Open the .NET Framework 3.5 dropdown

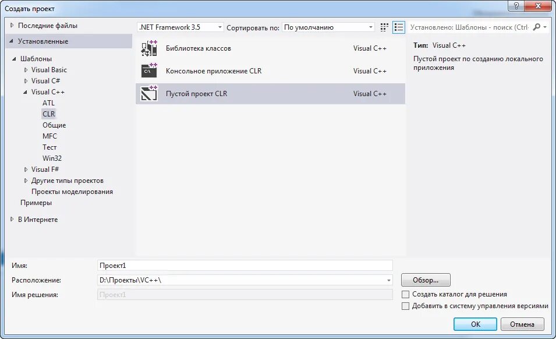tap(180, 27)
